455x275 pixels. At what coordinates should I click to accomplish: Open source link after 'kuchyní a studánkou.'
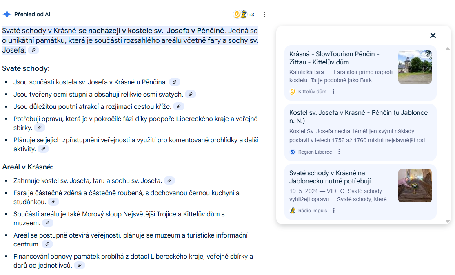click(x=53, y=202)
